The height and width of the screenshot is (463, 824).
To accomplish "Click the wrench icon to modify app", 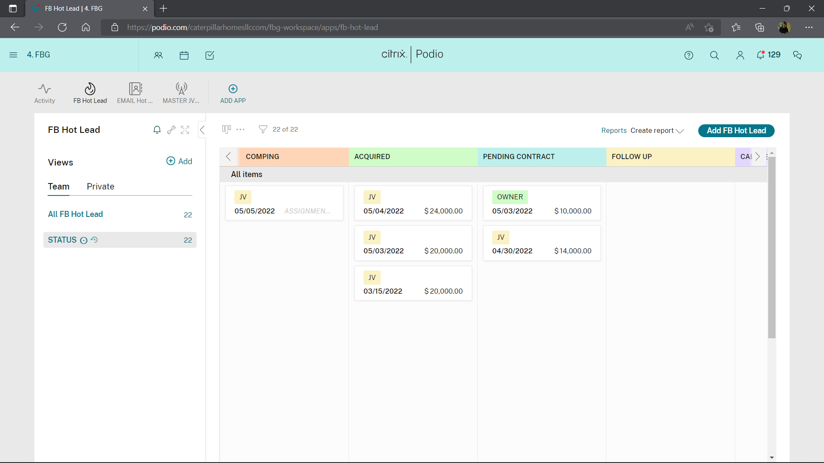I will point(171,130).
